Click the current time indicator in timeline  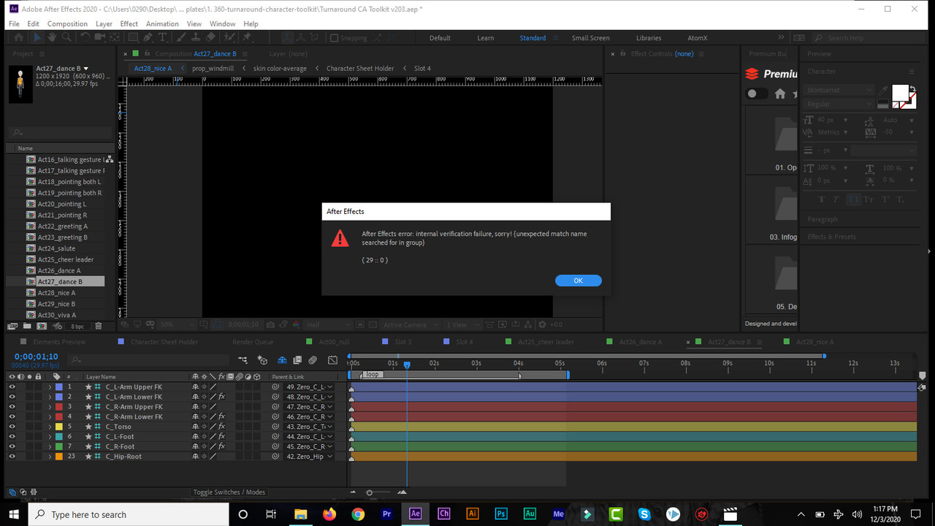pos(407,365)
